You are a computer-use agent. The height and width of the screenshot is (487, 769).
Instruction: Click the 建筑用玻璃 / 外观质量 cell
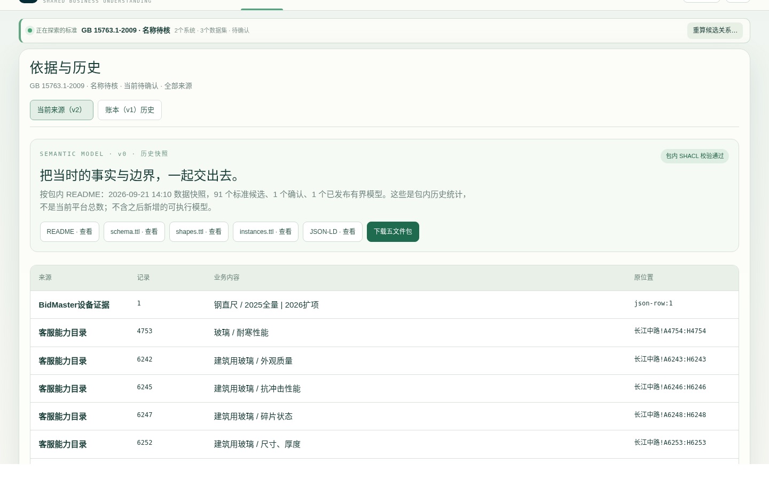pyautogui.click(x=254, y=361)
